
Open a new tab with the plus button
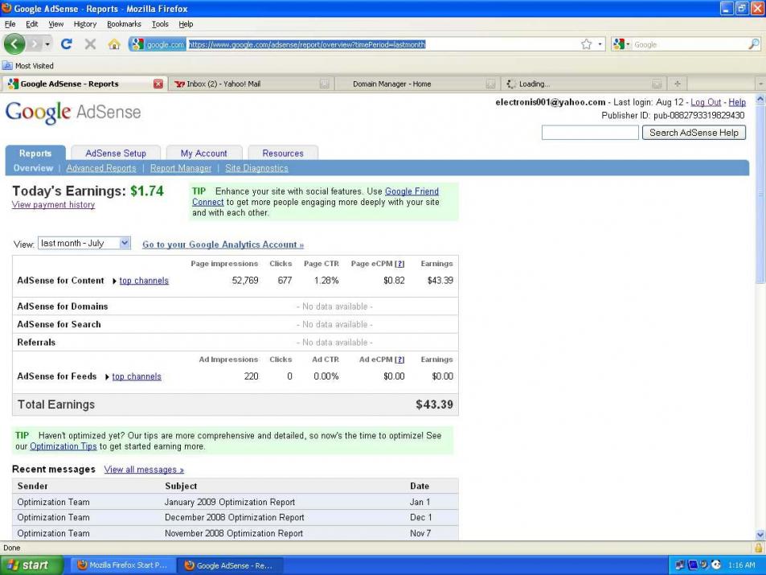point(677,84)
